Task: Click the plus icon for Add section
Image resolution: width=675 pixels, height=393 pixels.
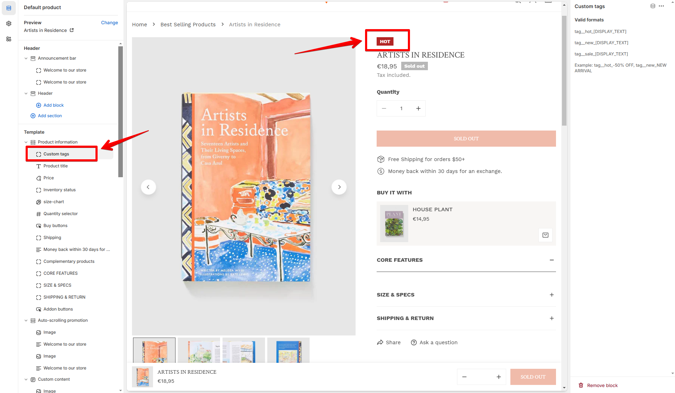Action: point(33,116)
